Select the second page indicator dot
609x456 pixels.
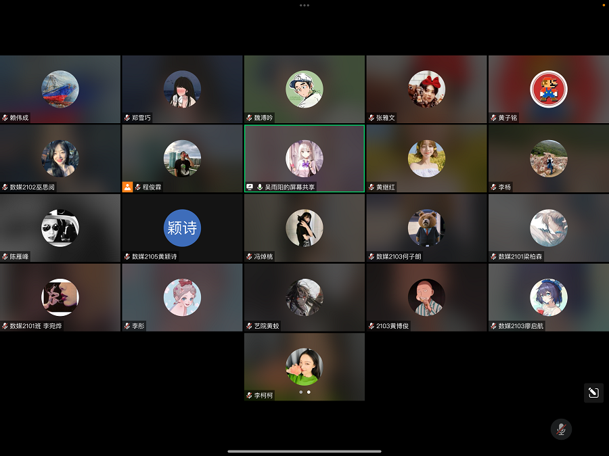[x=309, y=392]
